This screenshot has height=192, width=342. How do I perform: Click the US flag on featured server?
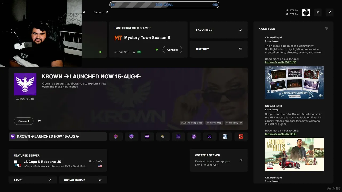point(100,166)
